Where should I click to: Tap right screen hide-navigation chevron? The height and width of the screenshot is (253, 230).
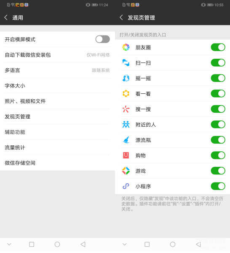[125, 244]
